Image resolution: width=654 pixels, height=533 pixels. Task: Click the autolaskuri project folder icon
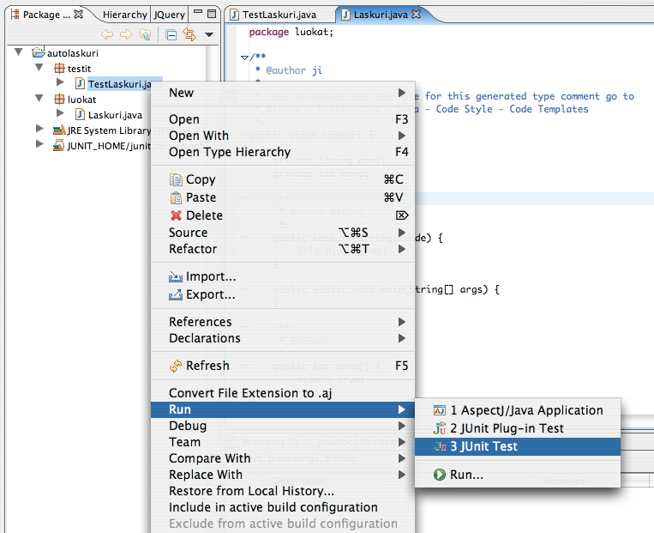tap(39, 52)
